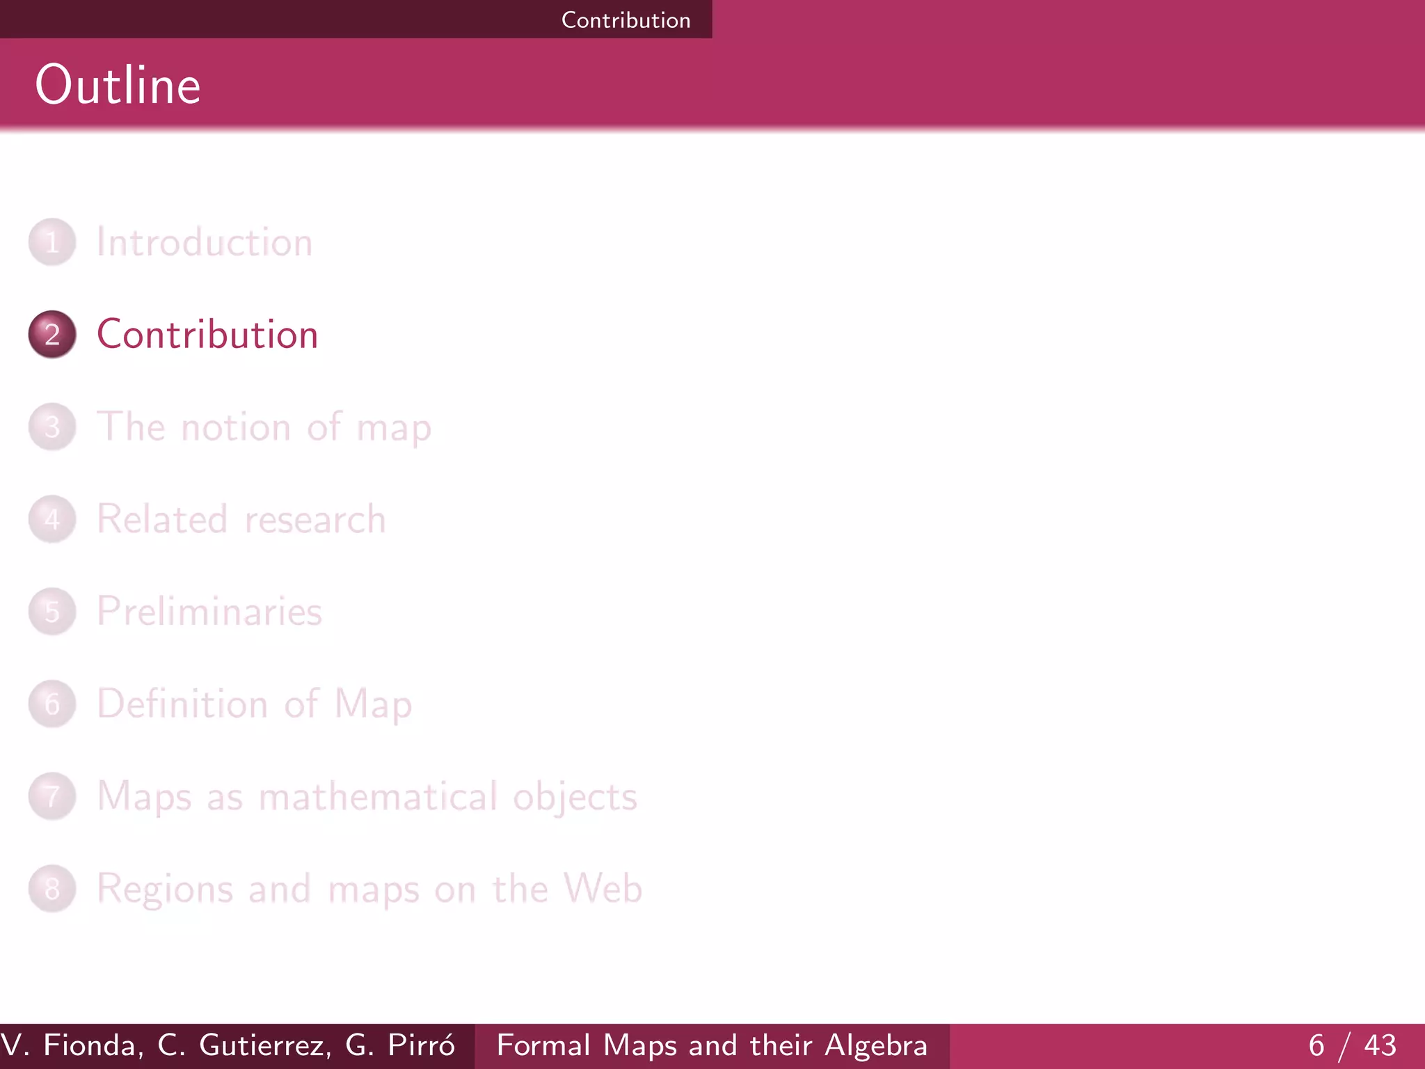Jump to 'Regions and maps on the Web'
The height and width of the screenshot is (1069, 1425).
369,889
